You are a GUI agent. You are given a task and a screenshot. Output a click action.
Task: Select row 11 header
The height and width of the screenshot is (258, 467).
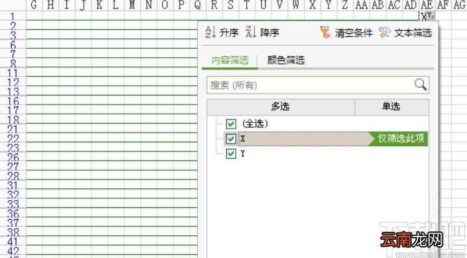[13, 72]
